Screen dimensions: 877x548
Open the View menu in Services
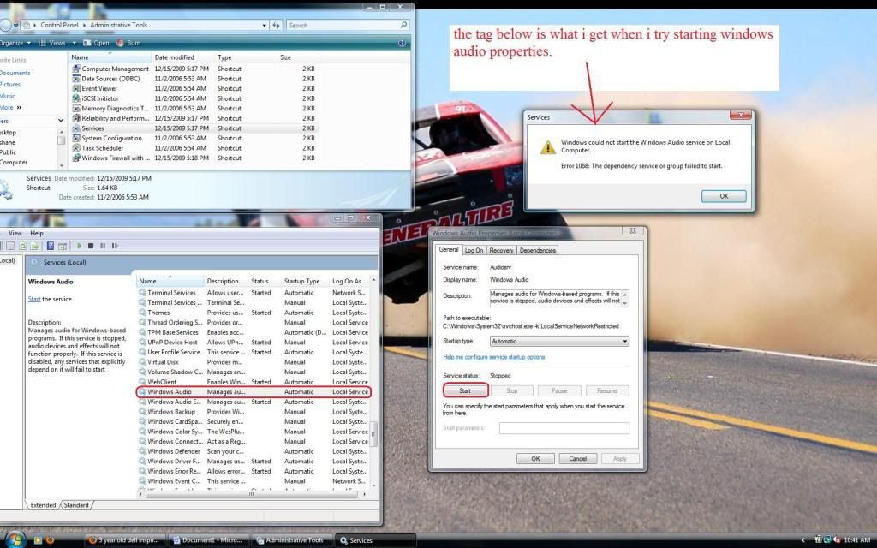pos(15,233)
